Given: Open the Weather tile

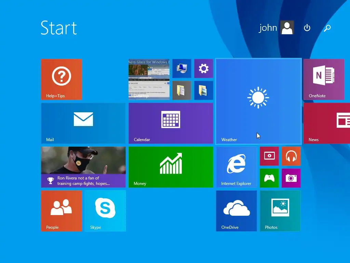Looking at the screenshot, I should click(x=258, y=101).
